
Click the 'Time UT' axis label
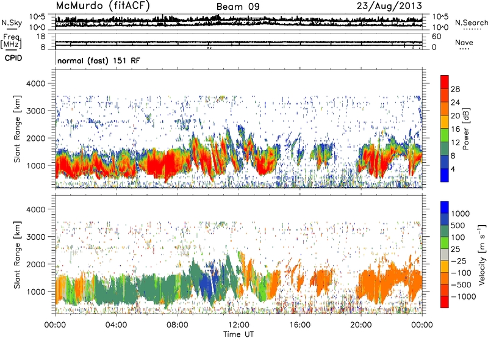239,334
